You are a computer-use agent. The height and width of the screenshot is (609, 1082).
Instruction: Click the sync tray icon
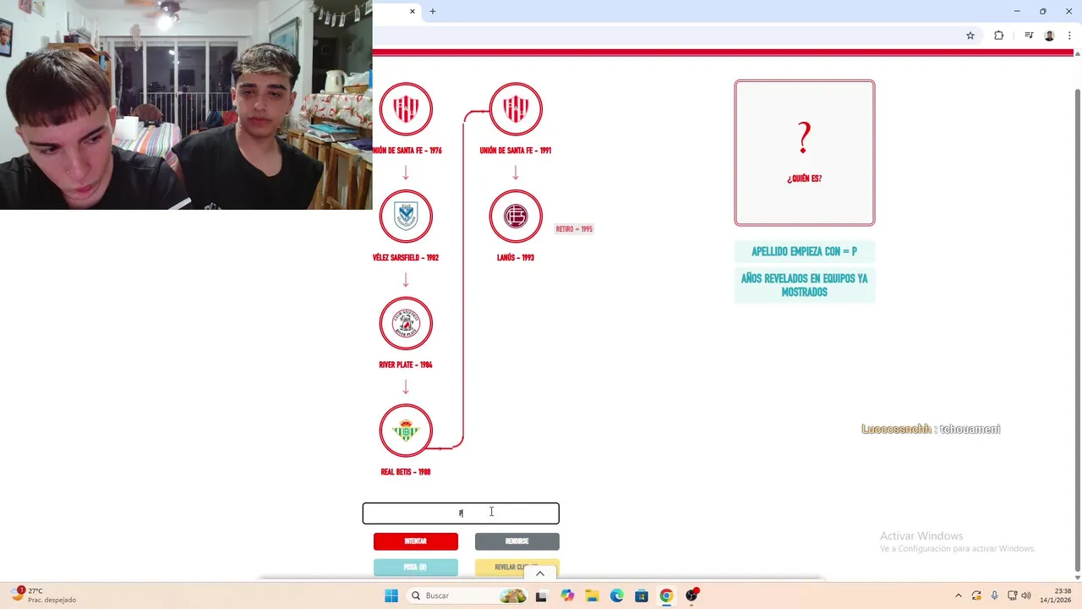(x=976, y=595)
